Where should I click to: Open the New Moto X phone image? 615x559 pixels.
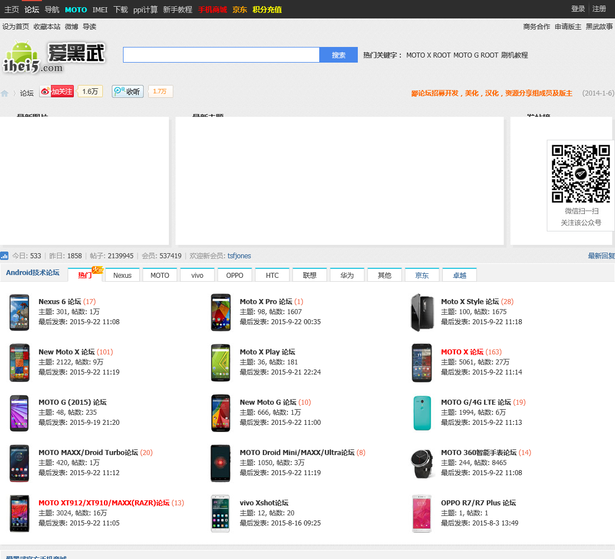tap(19, 362)
